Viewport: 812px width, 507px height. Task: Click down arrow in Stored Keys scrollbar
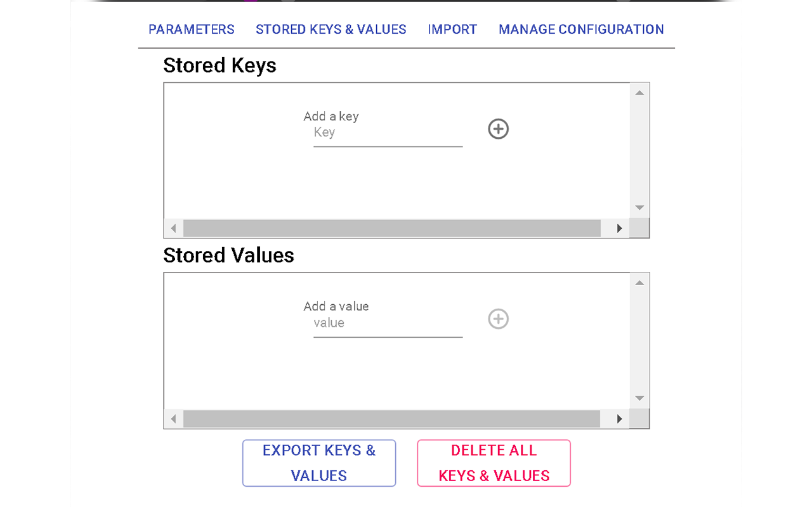pos(639,208)
